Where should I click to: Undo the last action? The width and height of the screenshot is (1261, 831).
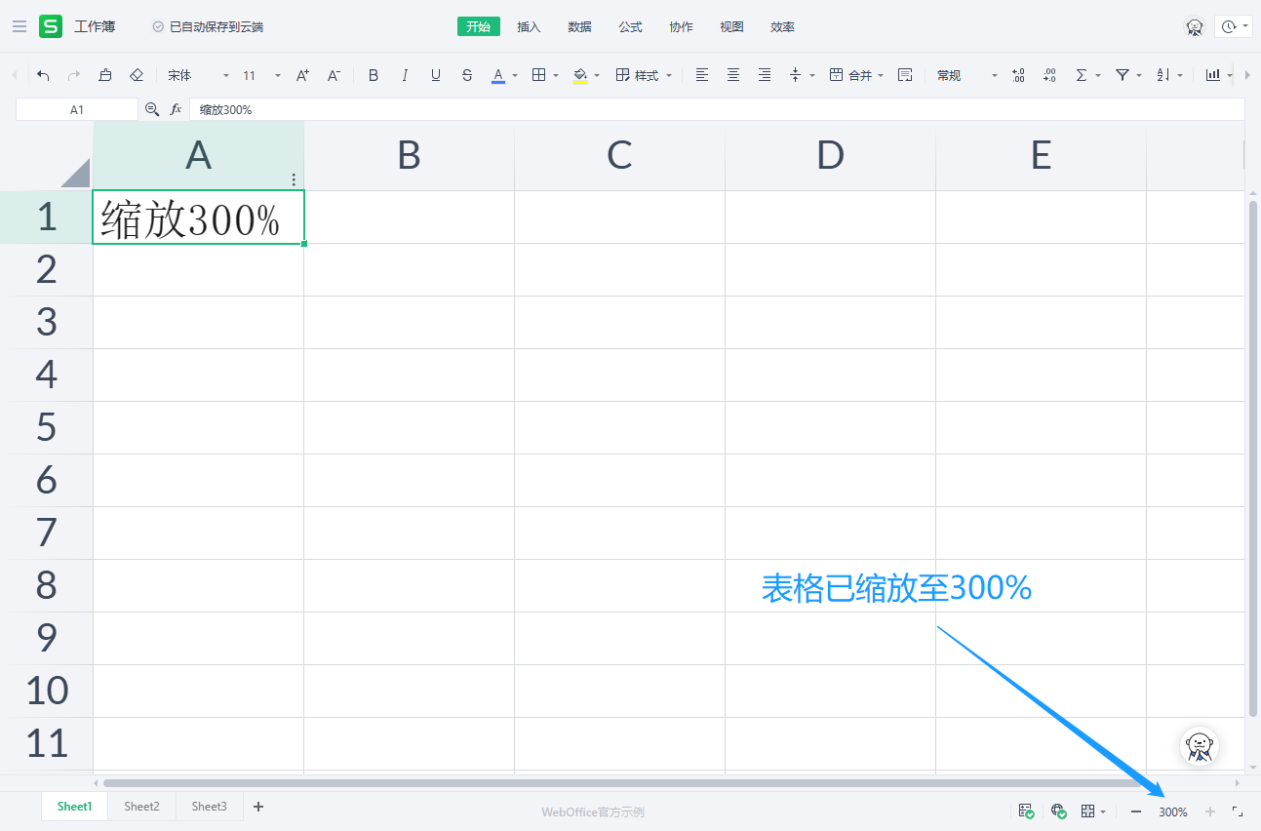coord(43,75)
